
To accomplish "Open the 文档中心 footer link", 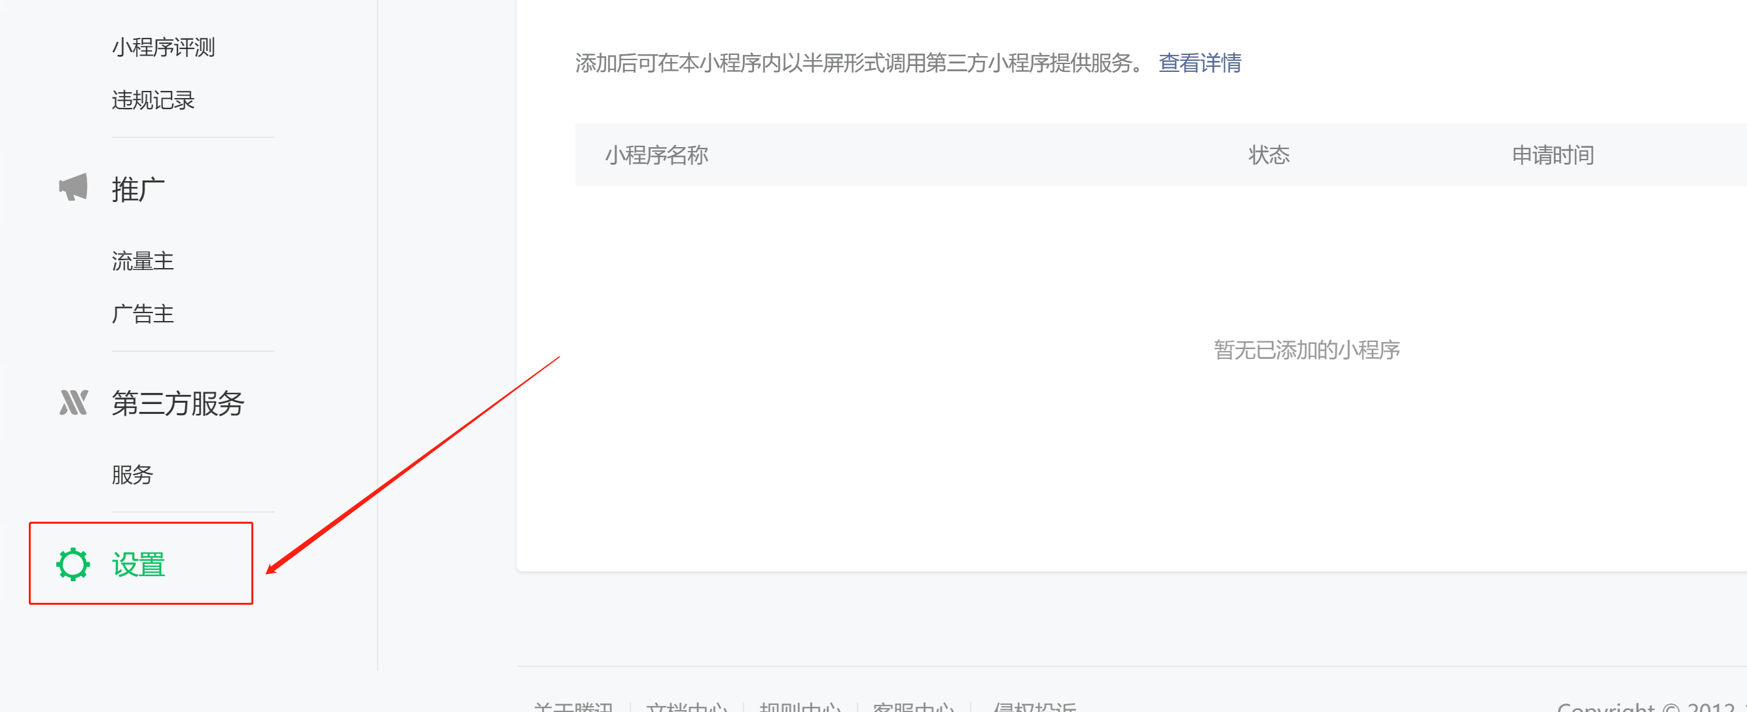I will click(x=687, y=707).
